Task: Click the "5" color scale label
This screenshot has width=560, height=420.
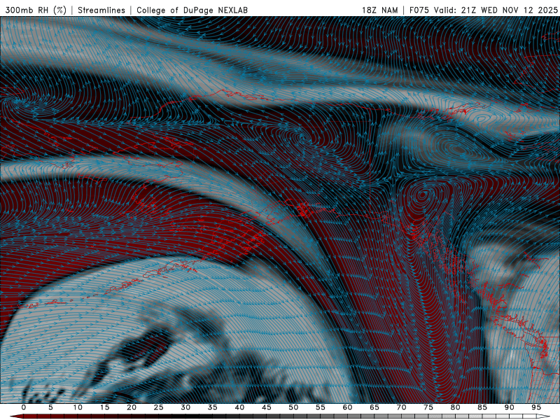Action: point(50,407)
